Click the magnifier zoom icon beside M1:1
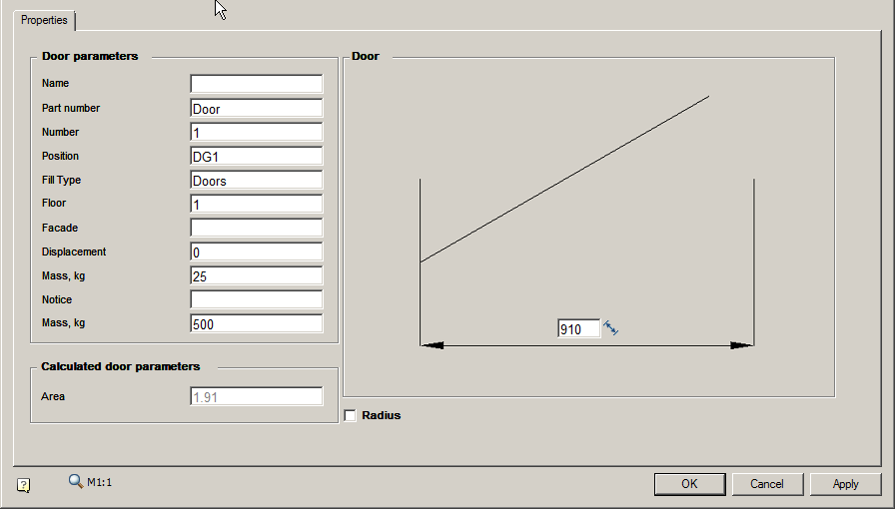The height and width of the screenshot is (509, 895). tap(75, 481)
